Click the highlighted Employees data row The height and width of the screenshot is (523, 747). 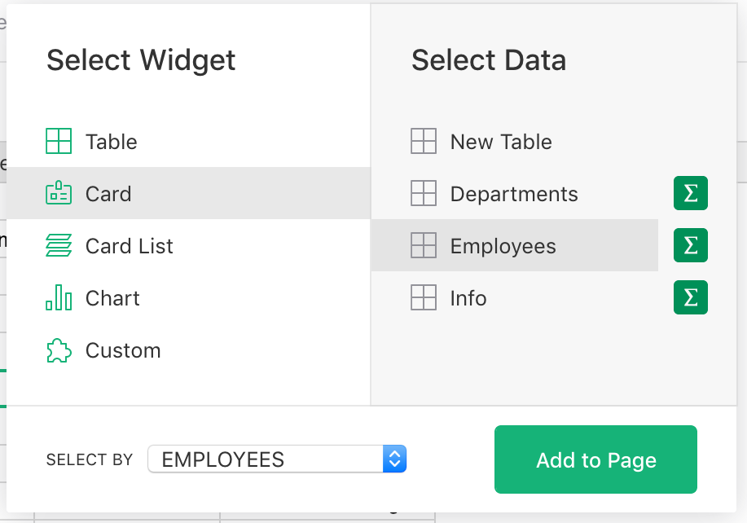(503, 245)
